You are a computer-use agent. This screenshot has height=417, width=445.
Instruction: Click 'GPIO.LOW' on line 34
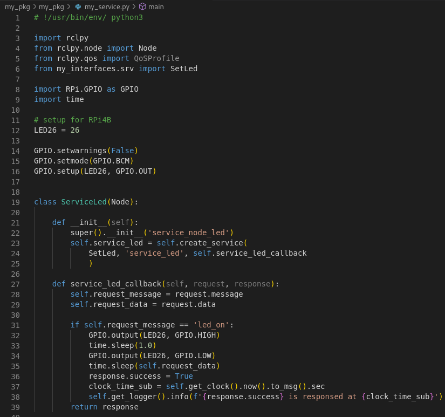point(193,356)
